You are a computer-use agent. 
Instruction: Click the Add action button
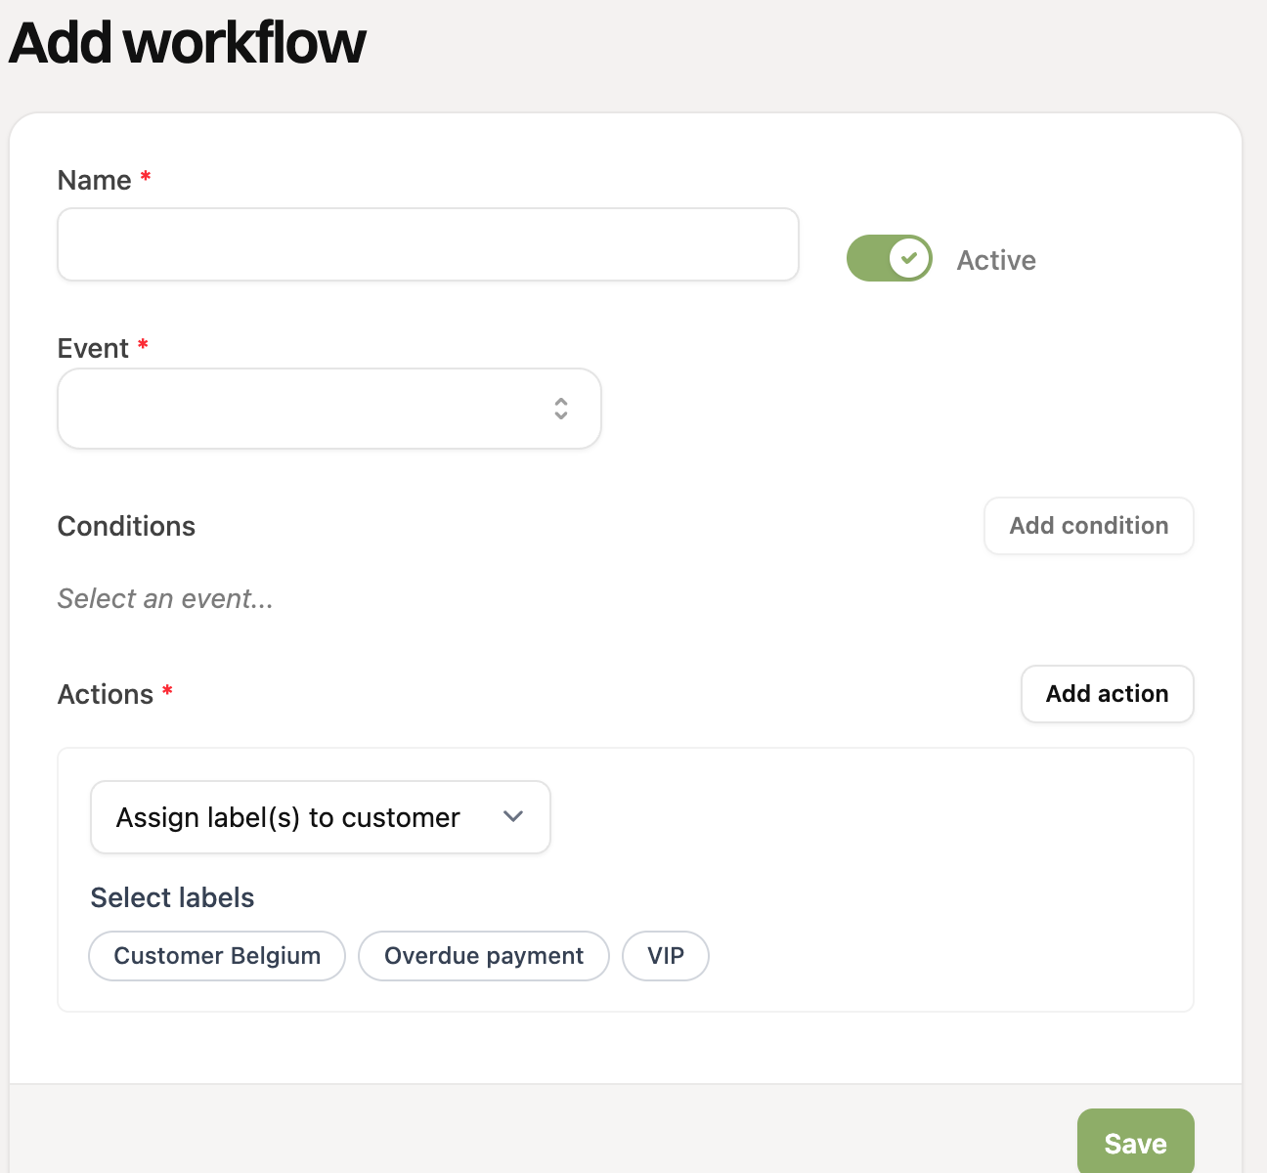1108,694
